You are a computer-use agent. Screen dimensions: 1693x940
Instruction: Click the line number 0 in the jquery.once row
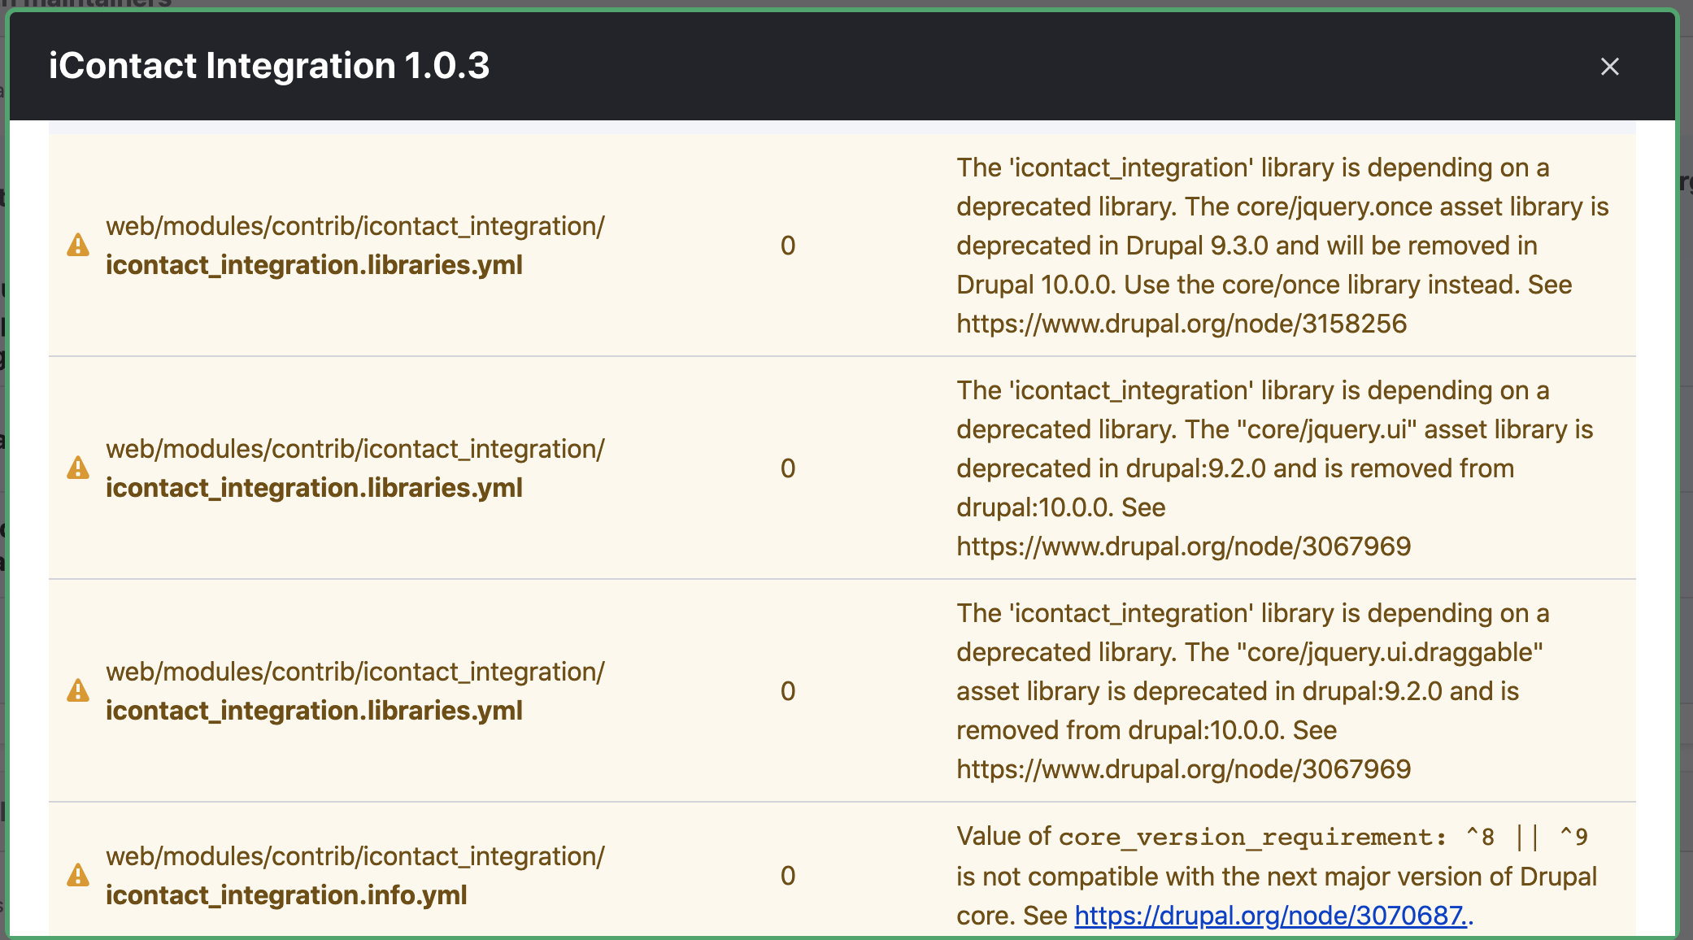pos(788,246)
